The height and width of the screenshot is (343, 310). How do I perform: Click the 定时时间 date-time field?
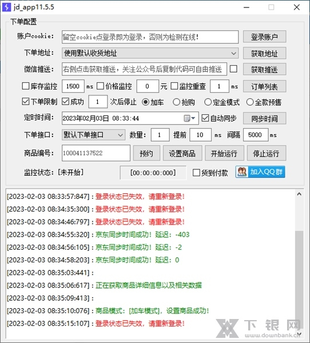130,118
